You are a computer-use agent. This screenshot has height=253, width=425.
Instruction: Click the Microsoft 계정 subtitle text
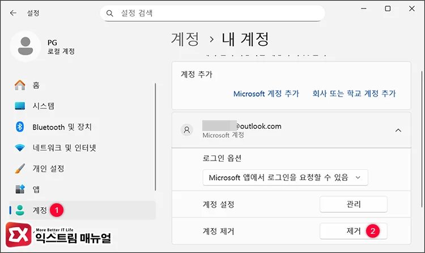[x=223, y=136]
